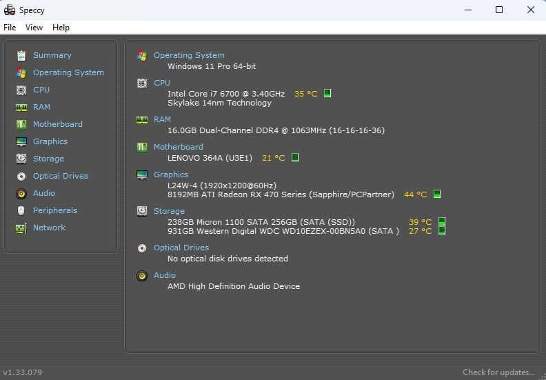Click the Summary clipboard icon in sidebar

tap(21, 55)
